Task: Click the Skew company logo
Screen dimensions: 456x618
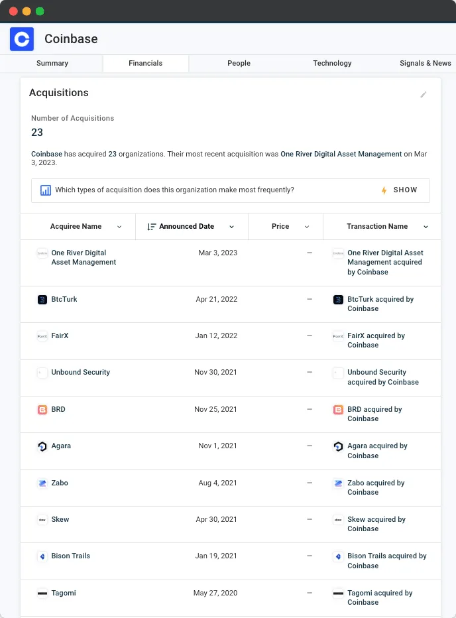Action: [x=42, y=519]
